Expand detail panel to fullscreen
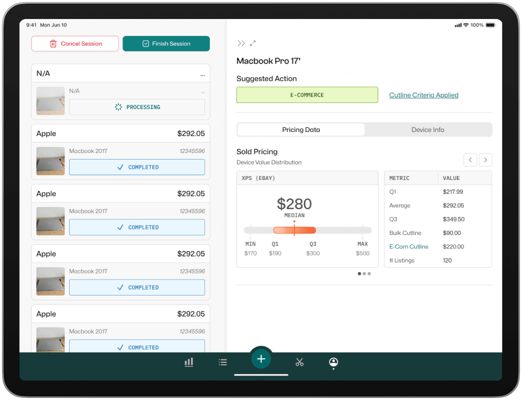Image resolution: width=522 pixels, height=400 pixels. (x=252, y=43)
